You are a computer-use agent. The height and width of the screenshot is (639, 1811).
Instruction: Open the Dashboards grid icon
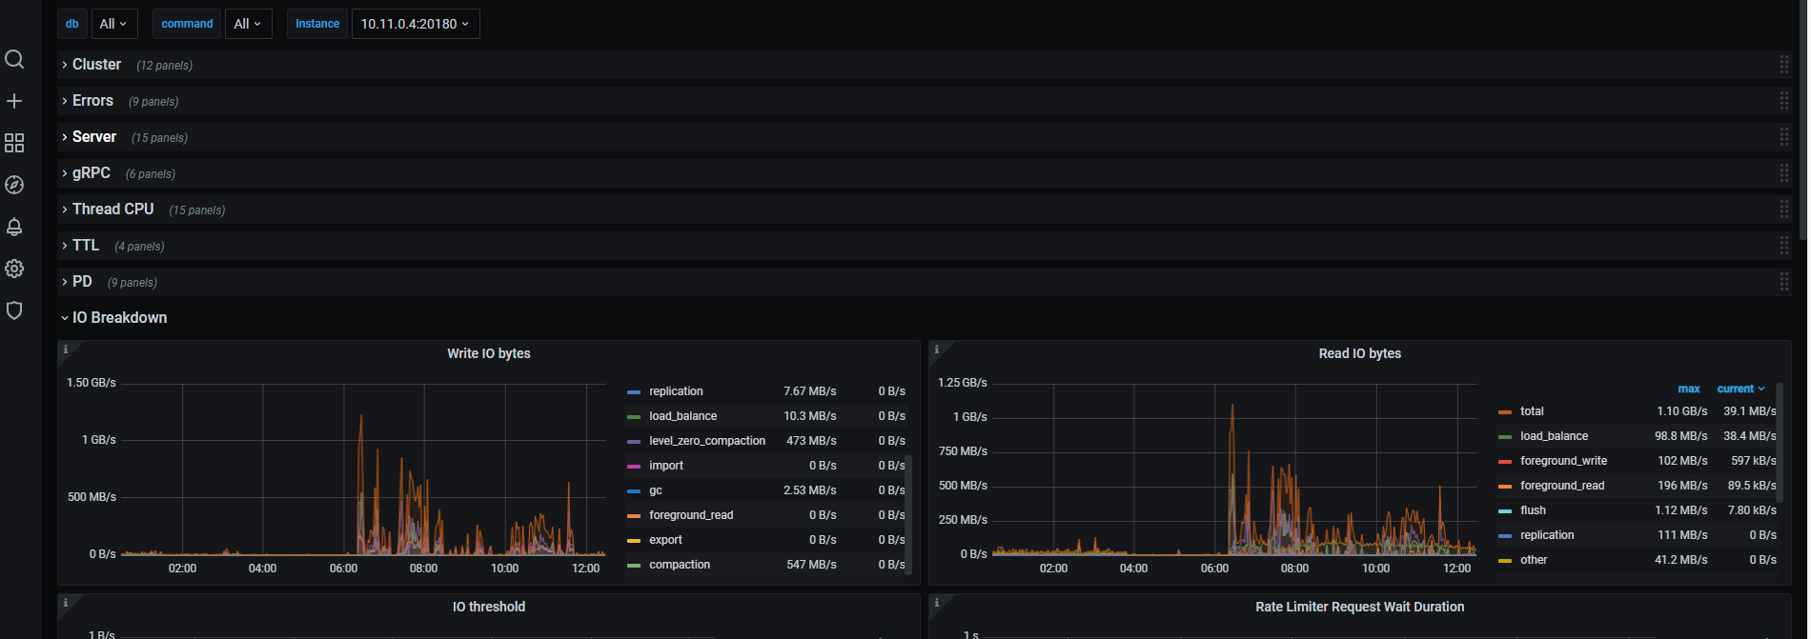tap(14, 143)
